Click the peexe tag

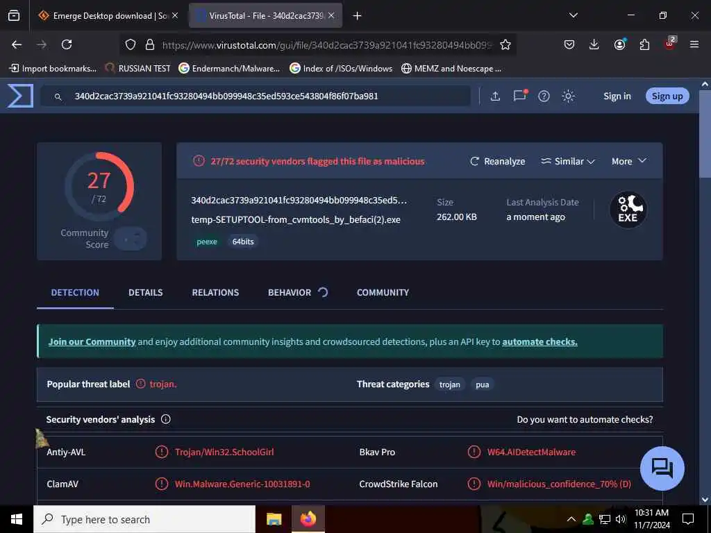click(x=207, y=242)
